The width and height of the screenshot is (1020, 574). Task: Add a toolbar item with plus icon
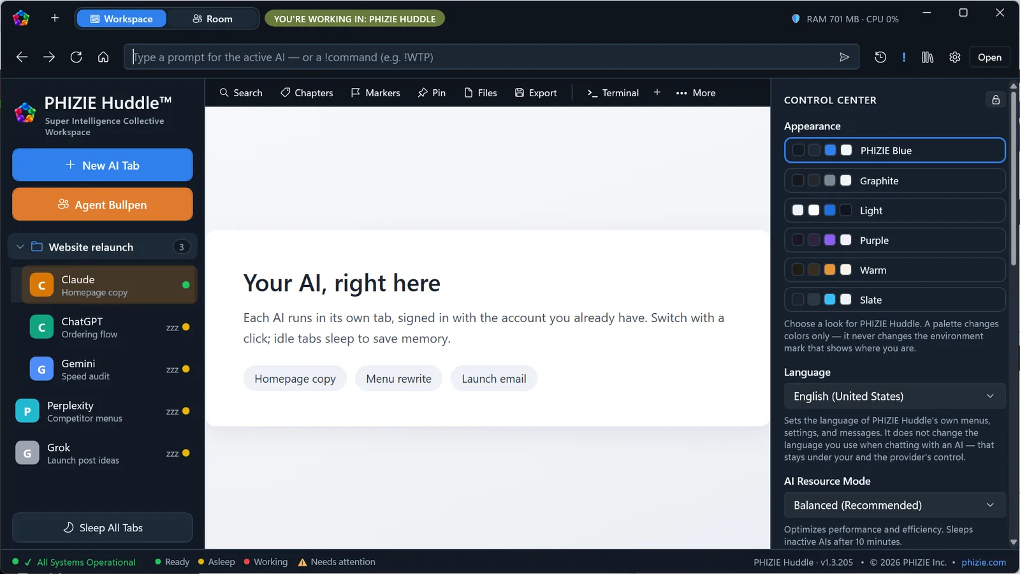coord(657,92)
